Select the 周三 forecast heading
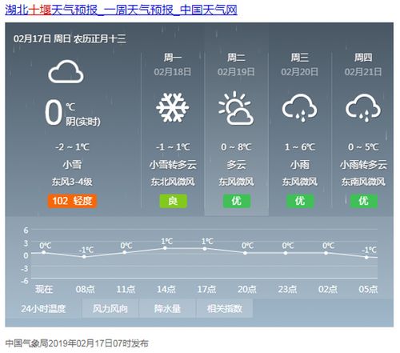 click(x=299, y=58)
